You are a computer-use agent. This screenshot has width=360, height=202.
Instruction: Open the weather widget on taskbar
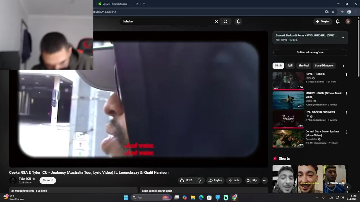14,198
